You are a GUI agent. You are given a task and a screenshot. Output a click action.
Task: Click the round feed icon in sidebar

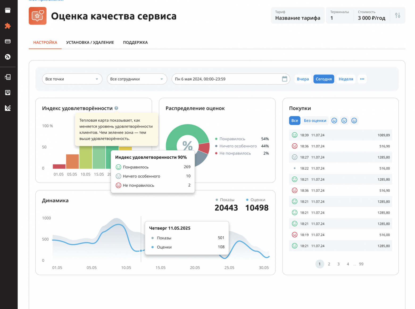point(8,57)
